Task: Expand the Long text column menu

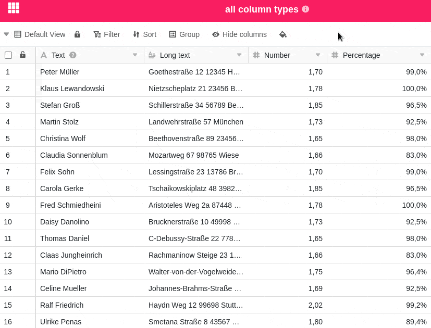Action: 239,55
